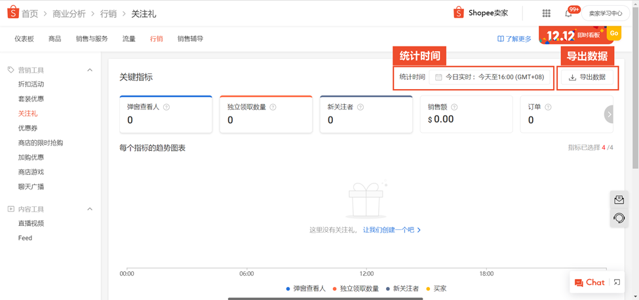Image resolution: width=639 pixels, height=300 pixels.
Task: Open the notifications bell icon
Action: point(568,13)
